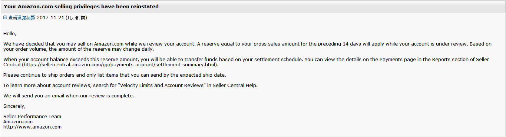Viewport: 506px width, 137px height.
Task: Click the "Amazon.com" line below Seller Performance Team
Action: click(18, 122)
